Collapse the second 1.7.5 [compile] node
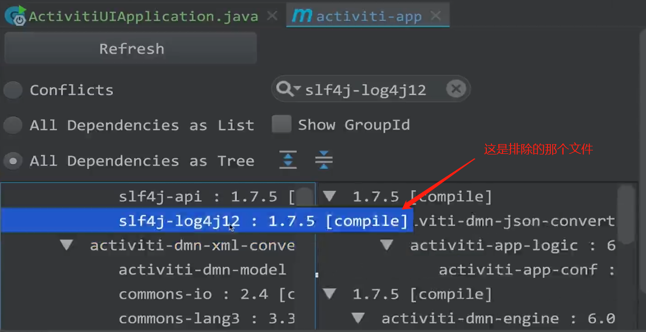This screenshot has height=332, width=646. [x=329, y=294]
